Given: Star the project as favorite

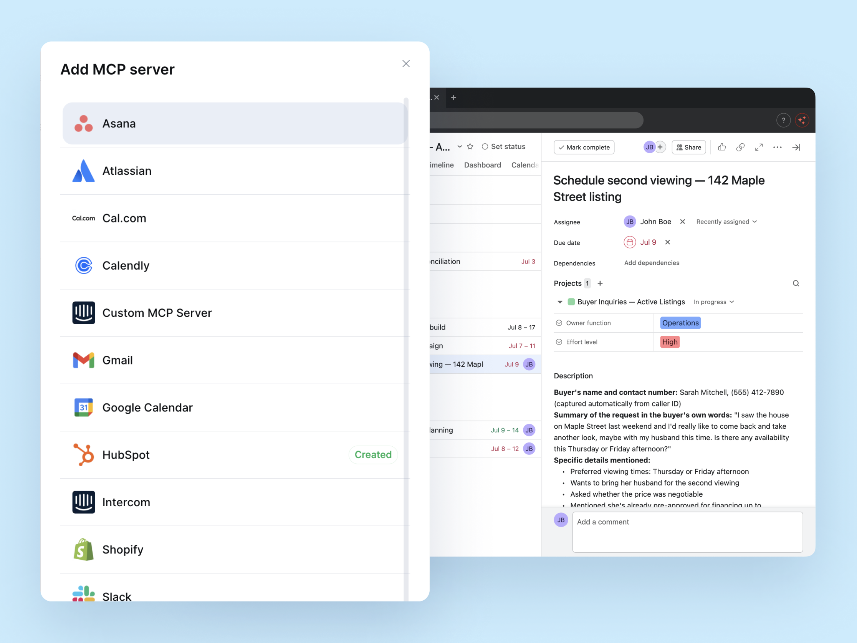Looking at the screenshot, I should click(x=470, y=146).
